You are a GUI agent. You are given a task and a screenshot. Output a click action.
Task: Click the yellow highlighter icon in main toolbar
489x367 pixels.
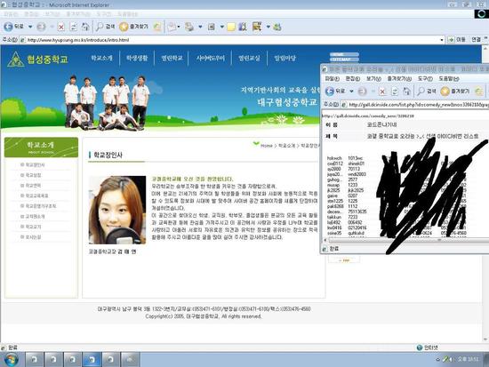tap(257, 27)
